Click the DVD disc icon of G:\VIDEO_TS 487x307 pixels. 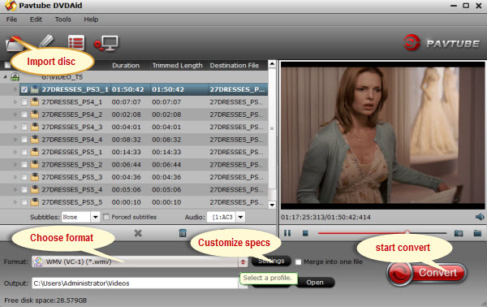click(15, 76)
